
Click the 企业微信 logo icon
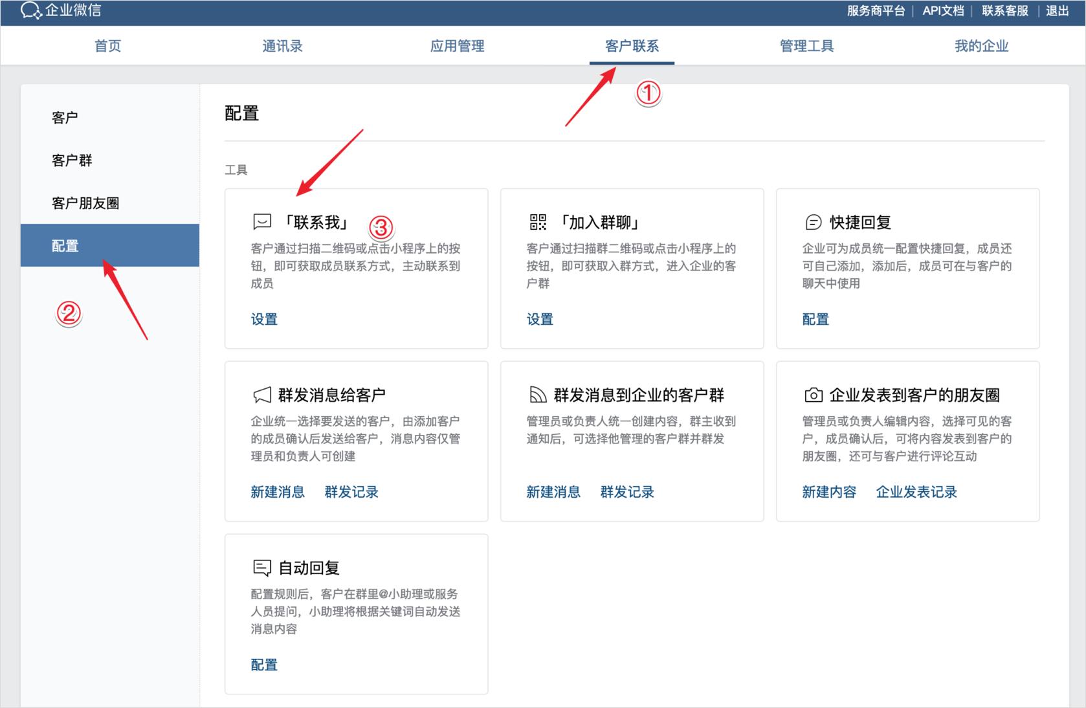pyautogui.click(x=30, y=10)
